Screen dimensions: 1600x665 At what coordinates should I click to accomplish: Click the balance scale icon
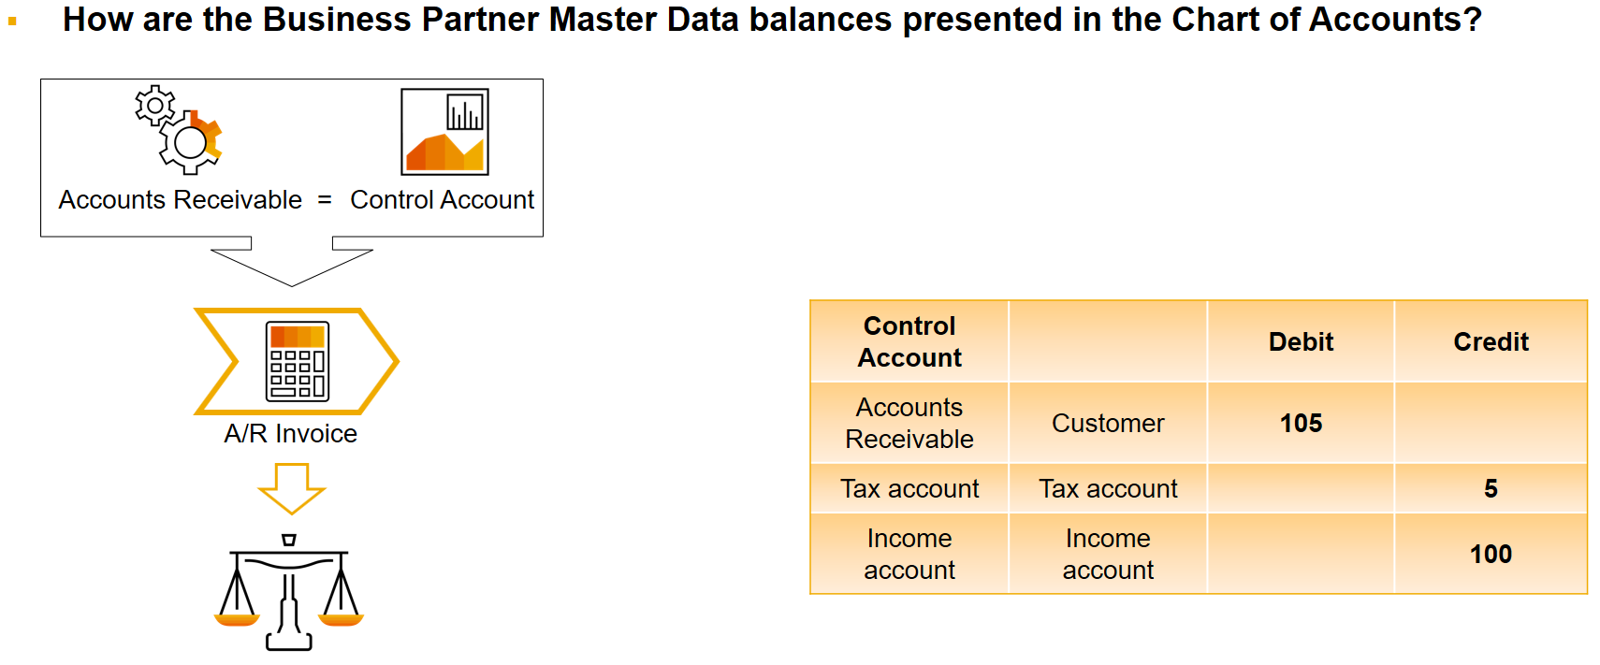coord(289,592)
